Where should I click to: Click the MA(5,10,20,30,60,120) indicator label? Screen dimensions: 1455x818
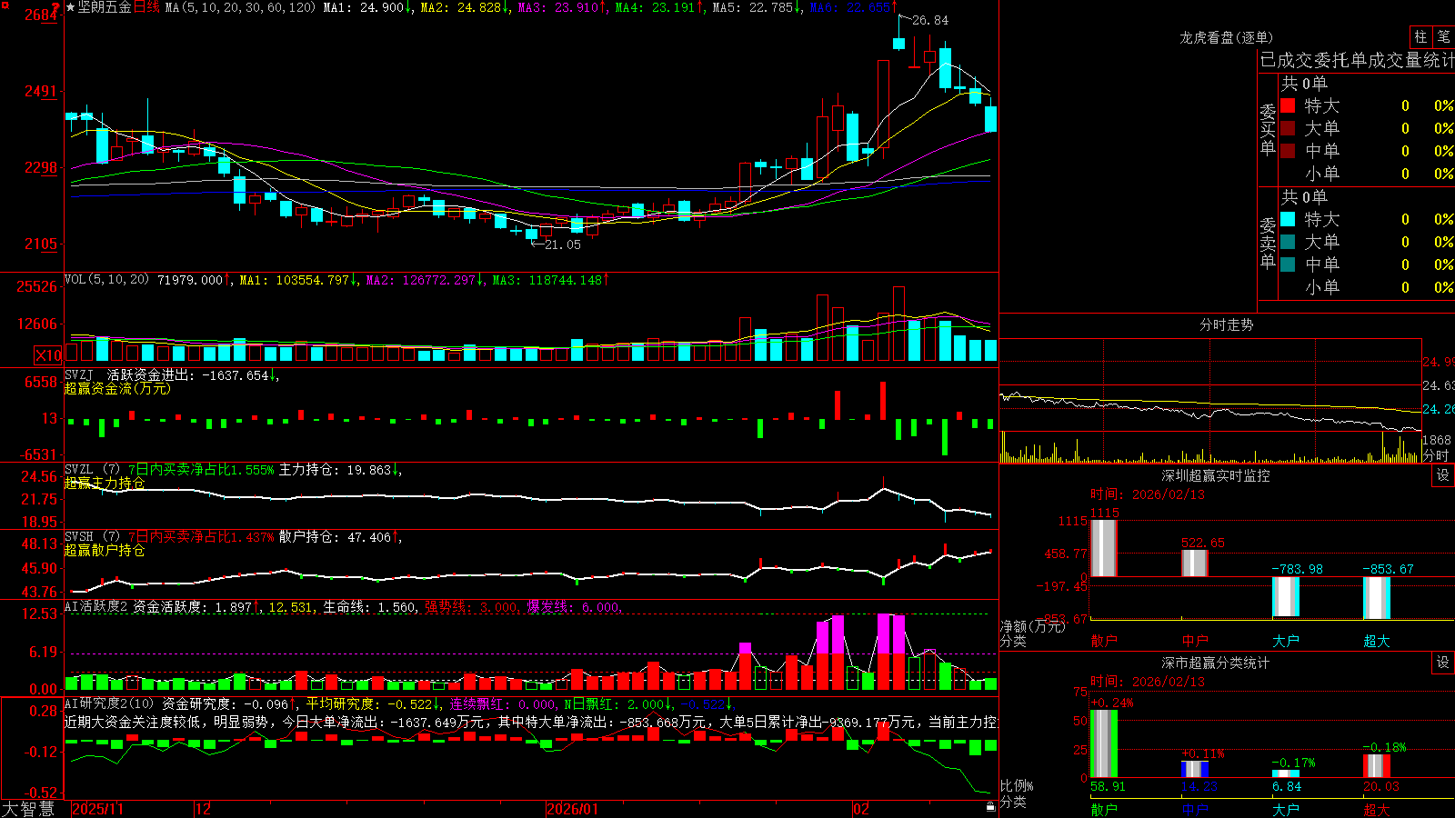pyautogui.click(x=241, y=7)
